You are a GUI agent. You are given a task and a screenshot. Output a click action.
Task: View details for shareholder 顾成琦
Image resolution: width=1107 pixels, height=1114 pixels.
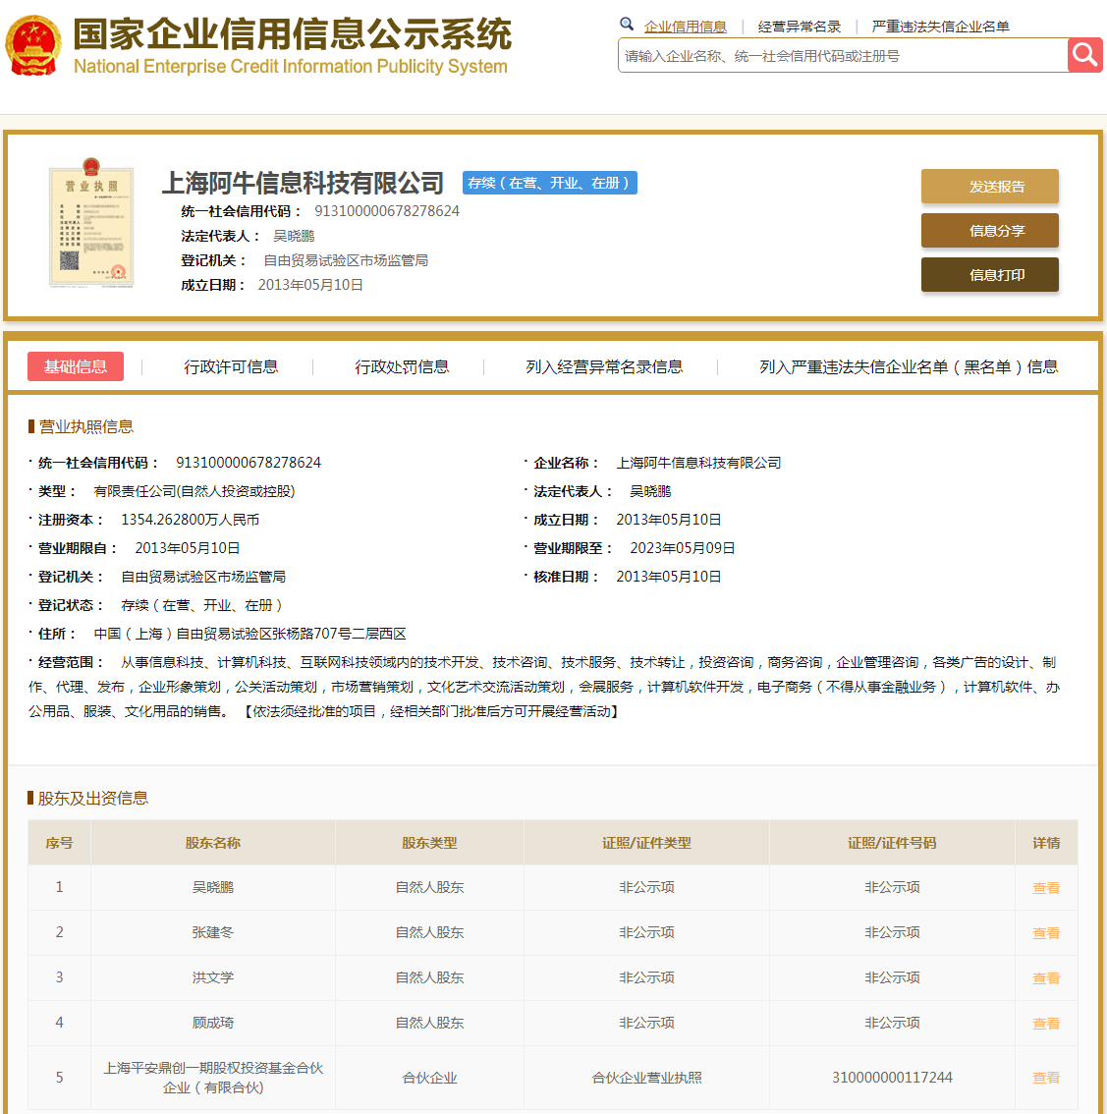1045,1024
